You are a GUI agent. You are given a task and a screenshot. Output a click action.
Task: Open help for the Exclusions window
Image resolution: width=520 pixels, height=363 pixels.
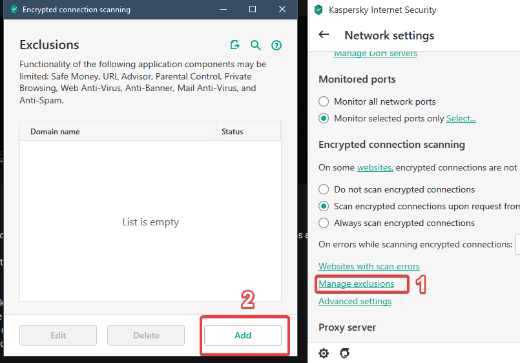click(276, 45)
